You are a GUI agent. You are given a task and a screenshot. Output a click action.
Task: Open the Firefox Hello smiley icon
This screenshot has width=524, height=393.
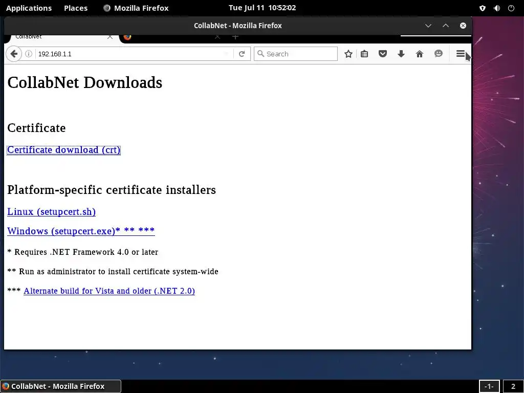[x=438, y=53]
